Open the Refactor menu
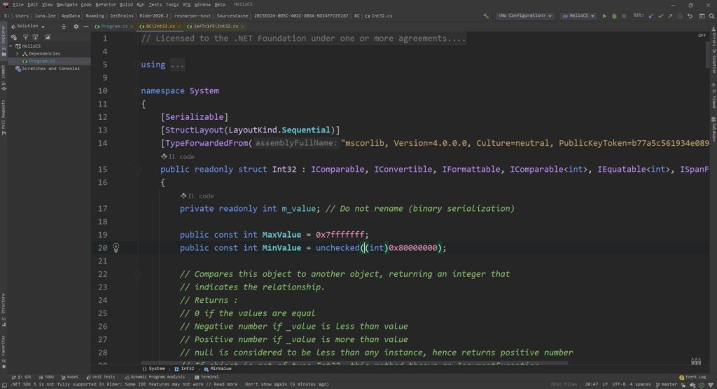The width and height of the screenshot is (717, 389). coord(106,4)
